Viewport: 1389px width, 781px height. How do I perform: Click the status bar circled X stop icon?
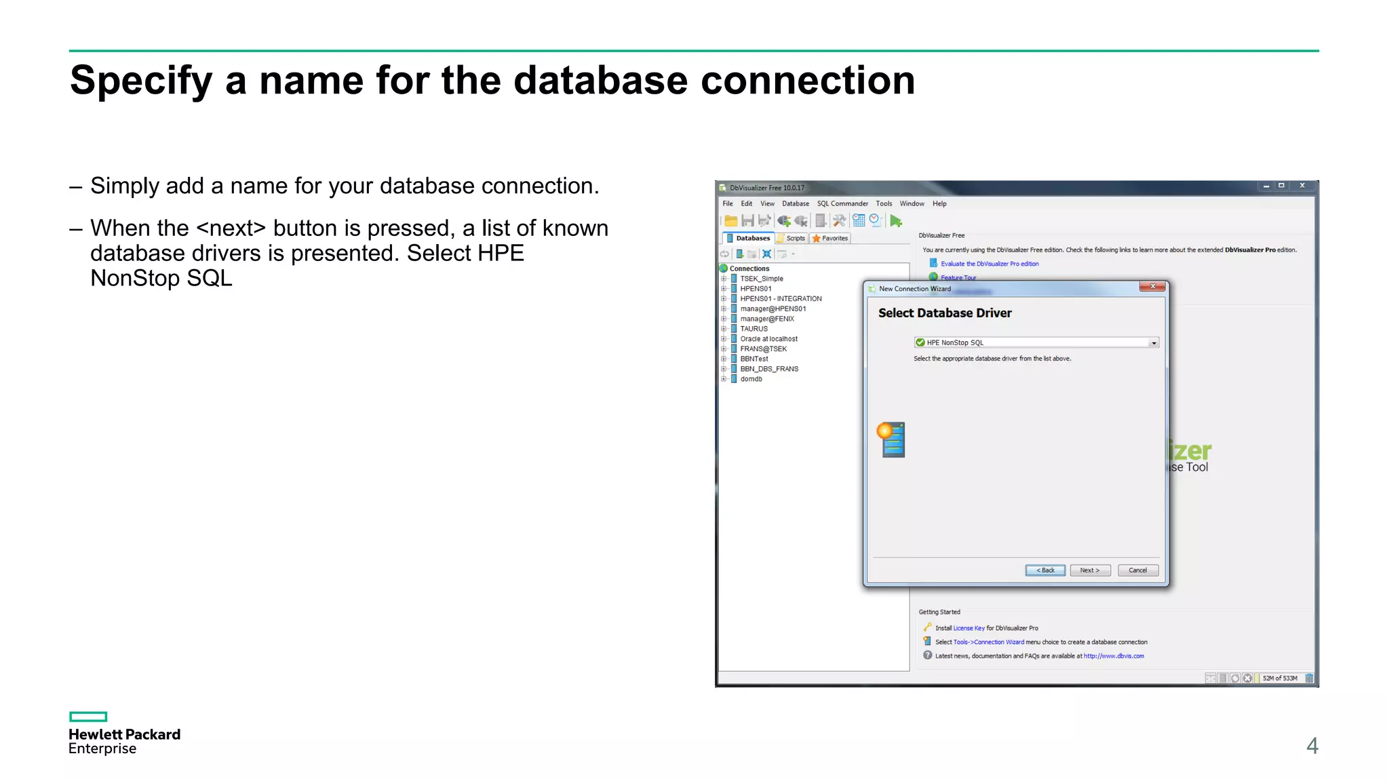pyautogui.click(x=1247, y=678)
